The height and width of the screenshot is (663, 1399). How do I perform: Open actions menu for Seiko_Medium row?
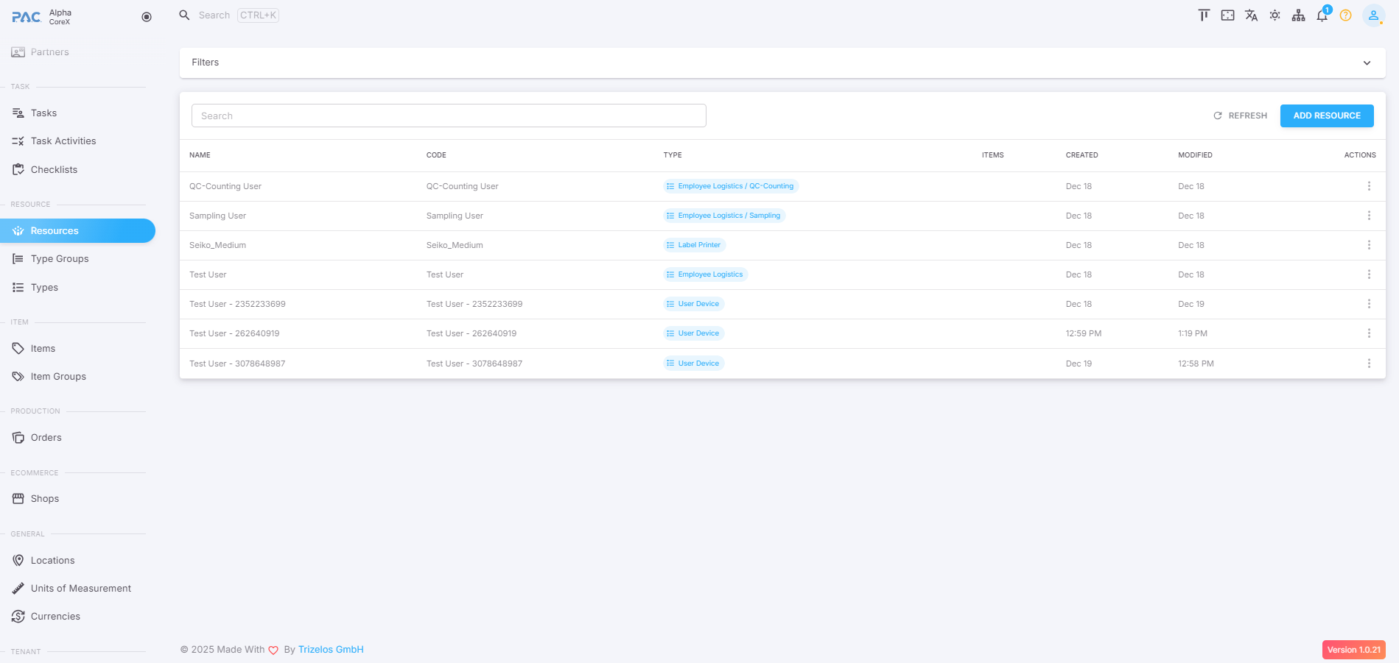click(x=1369, y=245)
